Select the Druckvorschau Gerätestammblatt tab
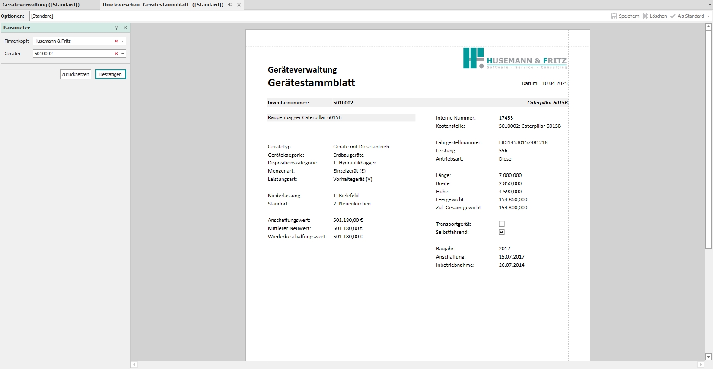 pos(163,5)
